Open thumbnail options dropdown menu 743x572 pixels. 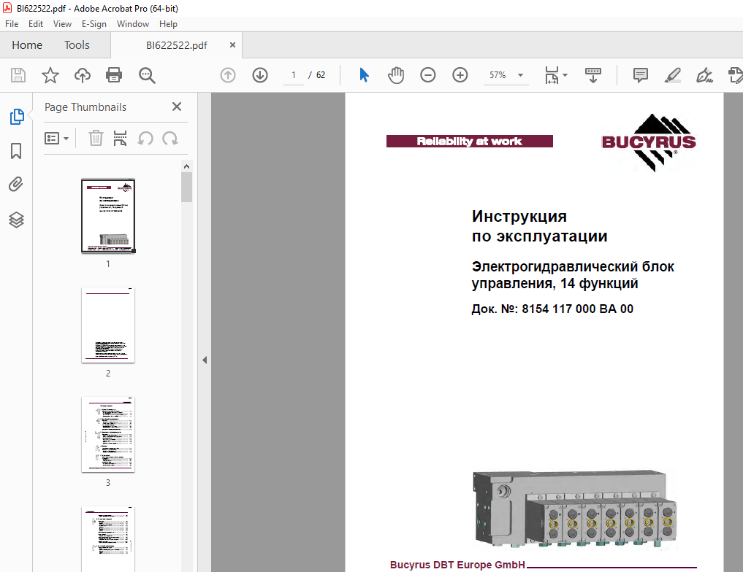pos(57,138)
